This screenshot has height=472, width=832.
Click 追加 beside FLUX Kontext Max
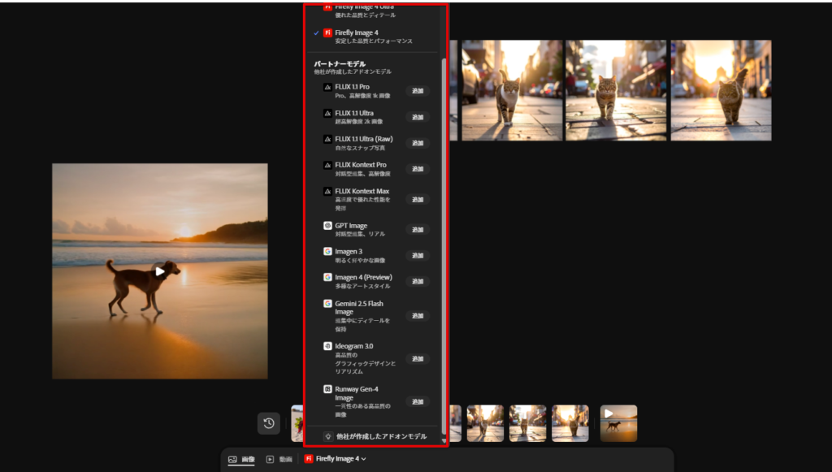(418, 199)
